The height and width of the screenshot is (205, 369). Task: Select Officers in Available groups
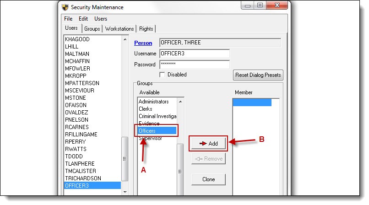157,131
